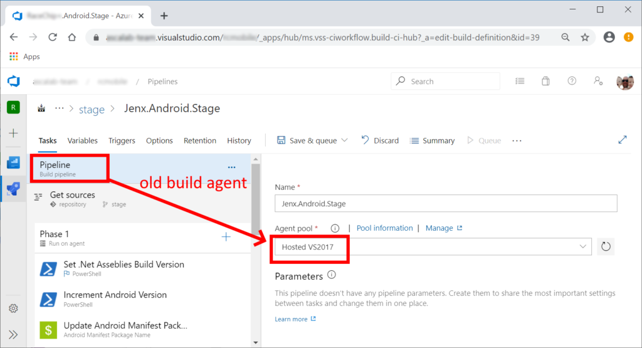Screen dimensions: 642x348
Task: Switch to the Tasks tab
Action: pyautogui.click(x=48, y=140)
